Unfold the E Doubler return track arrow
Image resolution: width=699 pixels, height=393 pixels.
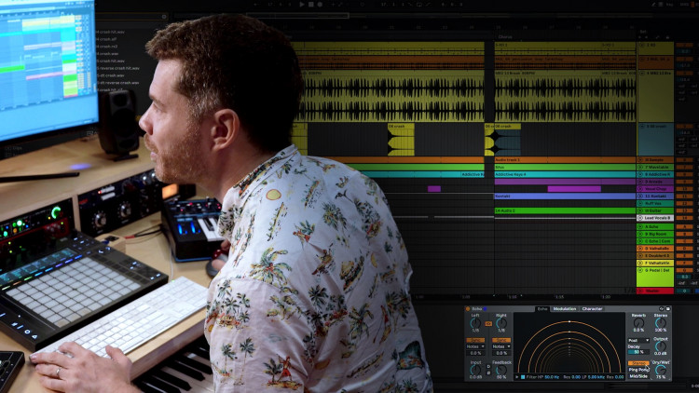(x=641, y=256)
